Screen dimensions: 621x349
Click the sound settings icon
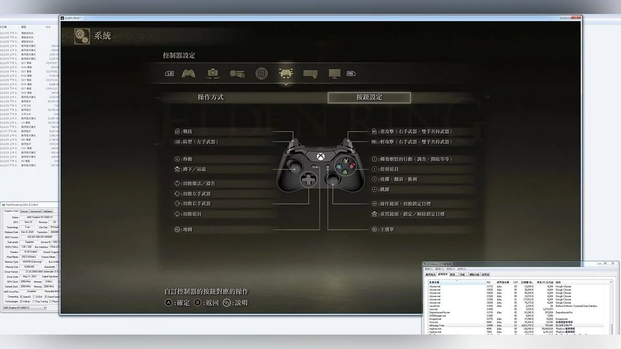tap(236, 73)
